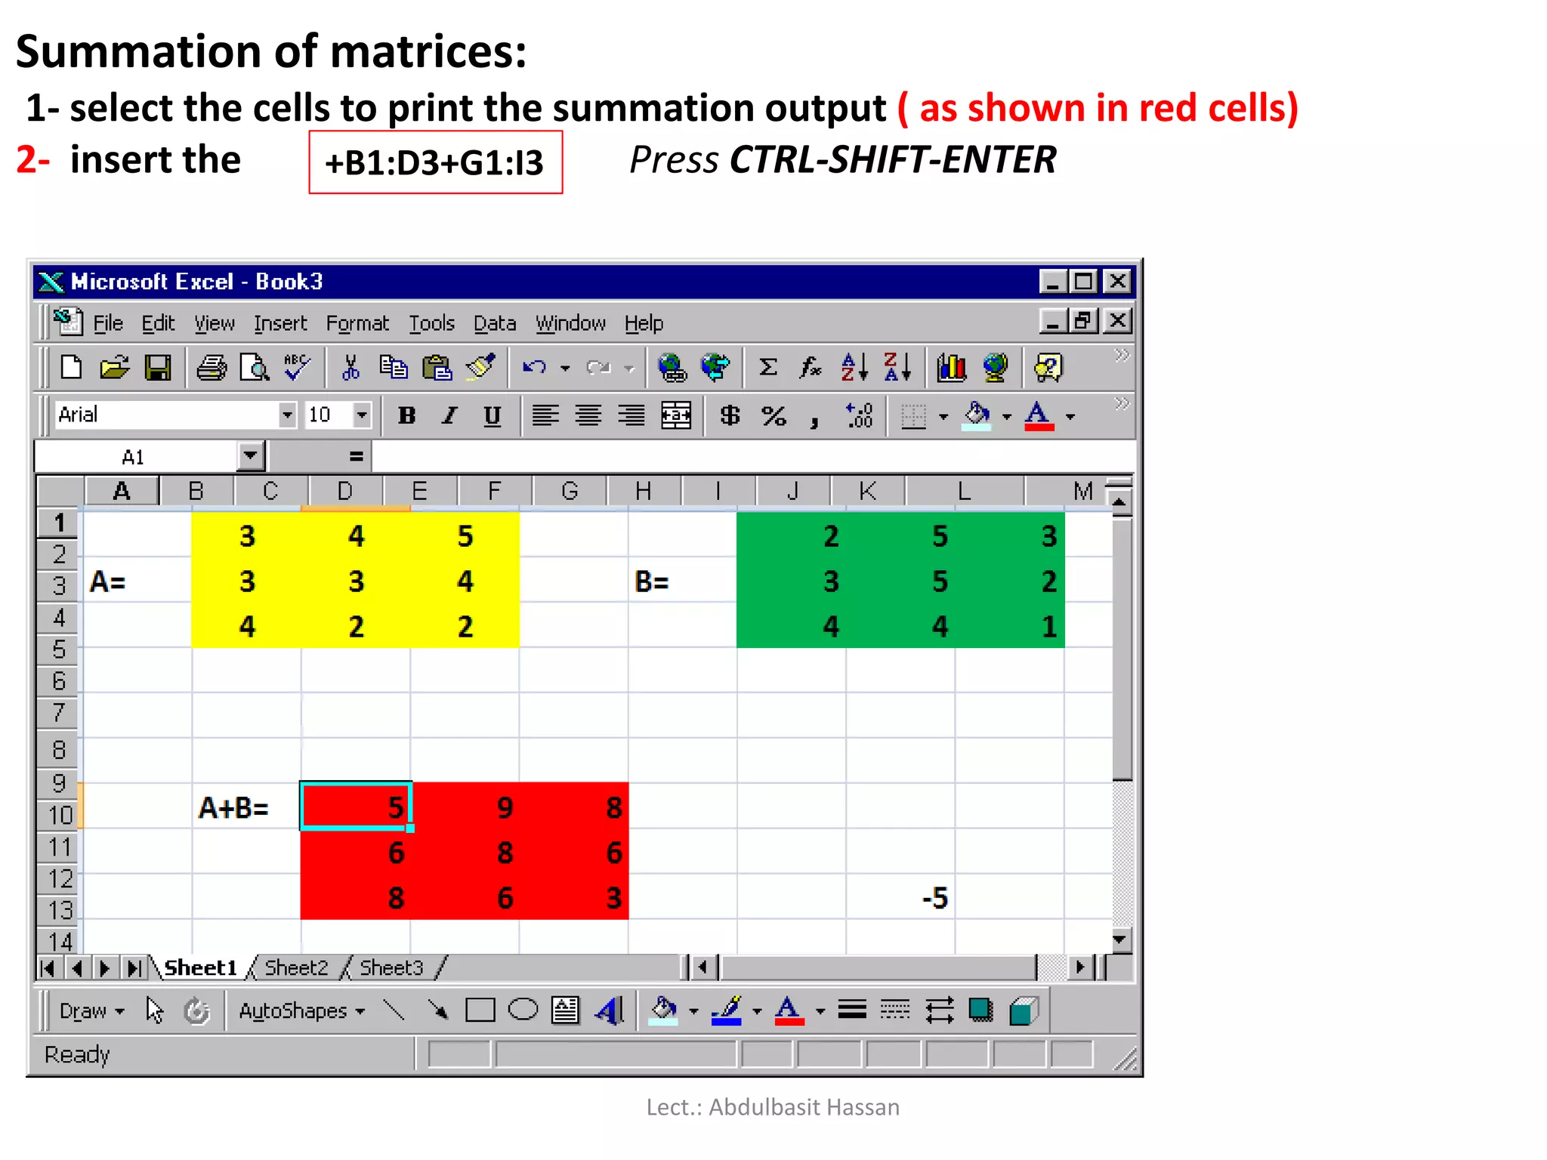Viewport: 1547px width, 1160px height.
Task: Open the AutoShapes dropdown
Action: [301, 1010]
